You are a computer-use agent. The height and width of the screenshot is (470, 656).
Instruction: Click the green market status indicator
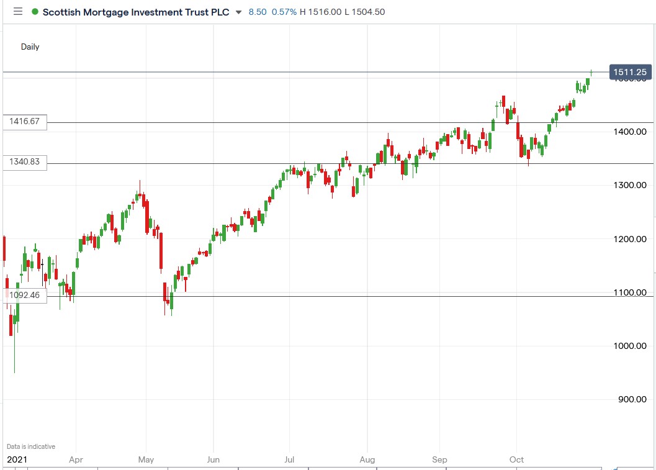[x=34, y=12]
